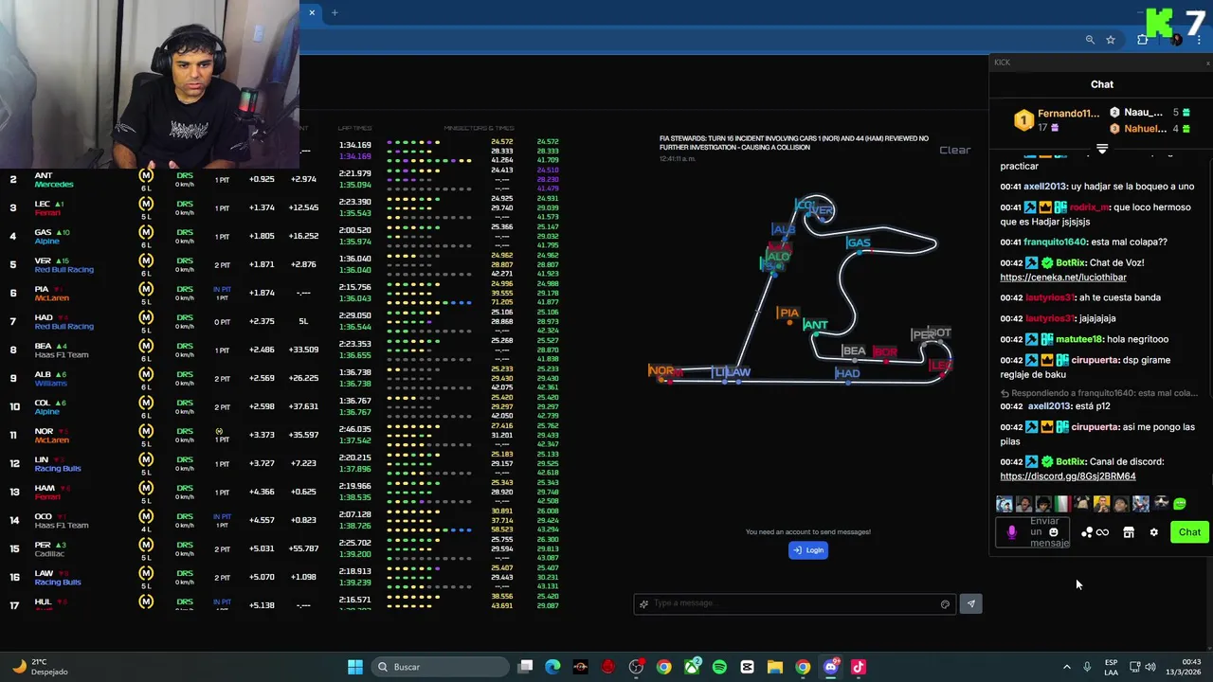Open the discord.gg invite link
Viewport: 1213px width, 682px height.
[1067, 476]
